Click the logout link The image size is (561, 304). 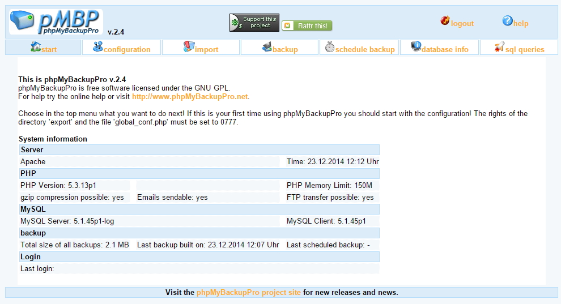462,24
